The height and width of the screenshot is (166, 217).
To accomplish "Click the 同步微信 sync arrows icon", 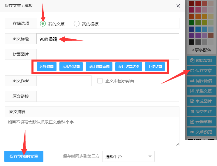I will point(192,81).
